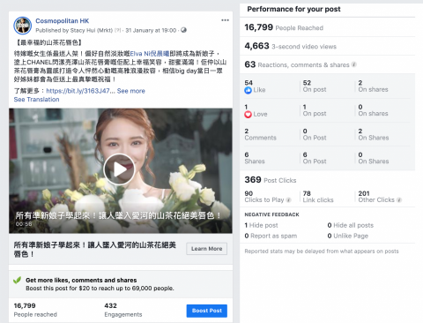423x323 pixels.
Task: Click Performance for your post heading
Action: [x=293, y=9]
